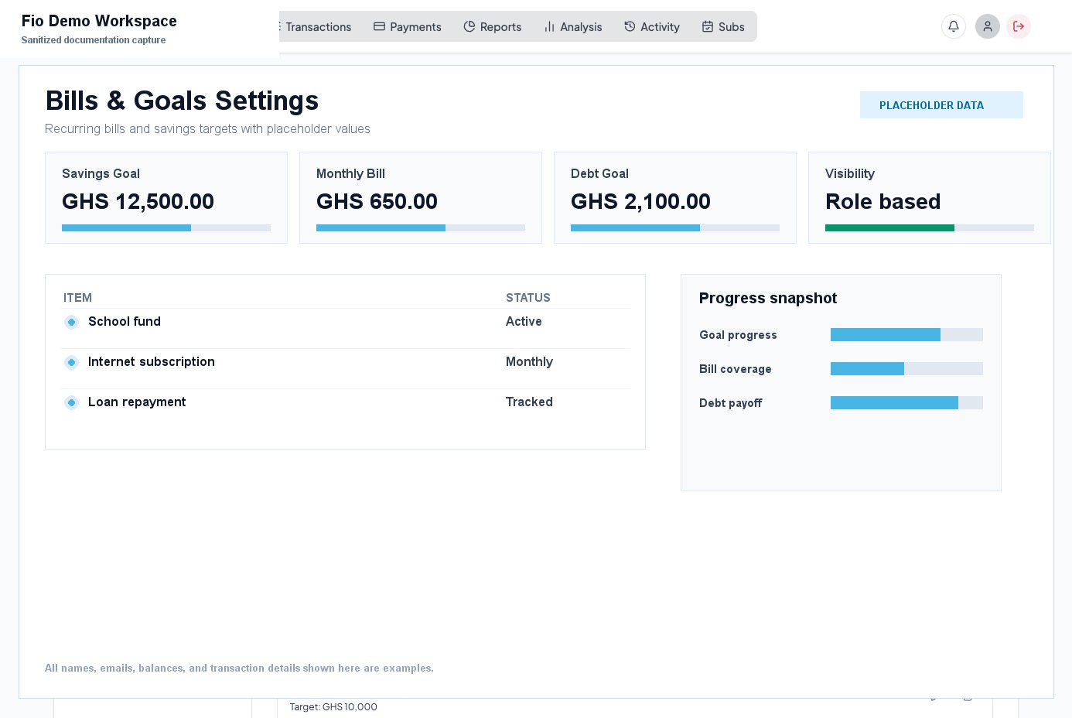1072x718 pixels.
Task: Open the Activity tab
Action: pyautogui.click(x=652, y=26)
